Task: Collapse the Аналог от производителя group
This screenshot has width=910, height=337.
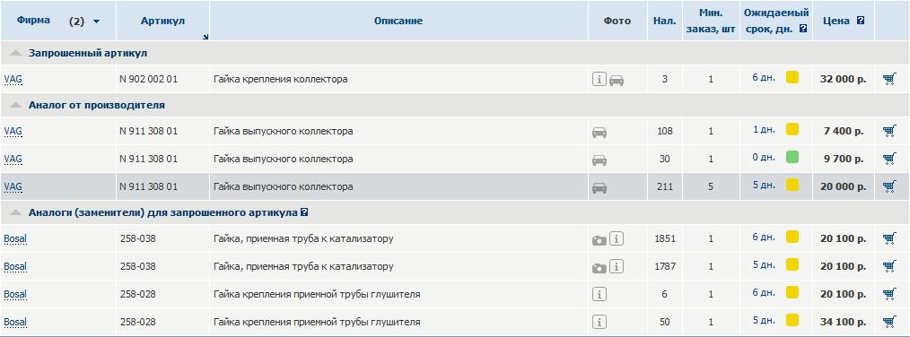Action: [x=15, y=105]
